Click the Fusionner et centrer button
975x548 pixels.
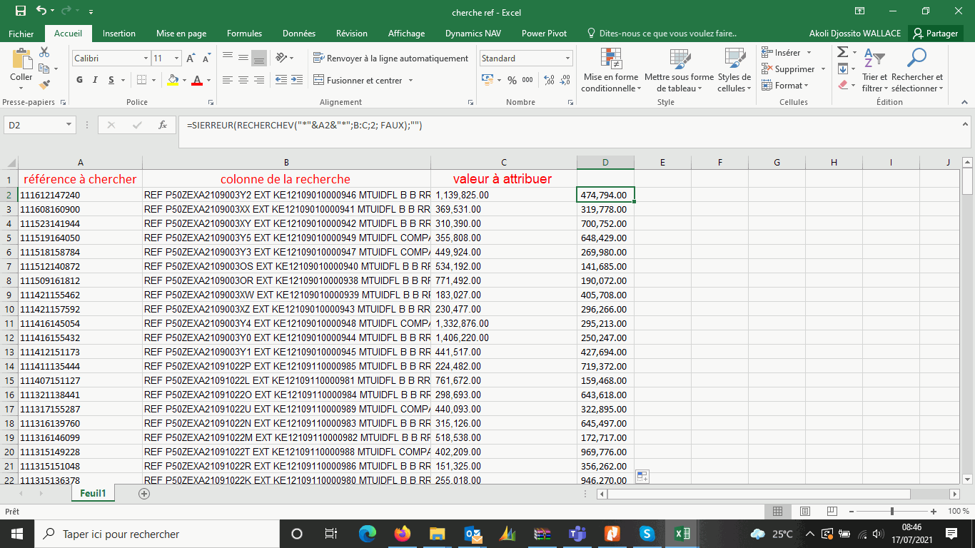(x=363, y=81)
